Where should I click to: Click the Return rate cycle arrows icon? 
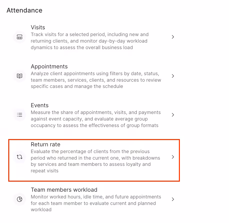[20, 157]
